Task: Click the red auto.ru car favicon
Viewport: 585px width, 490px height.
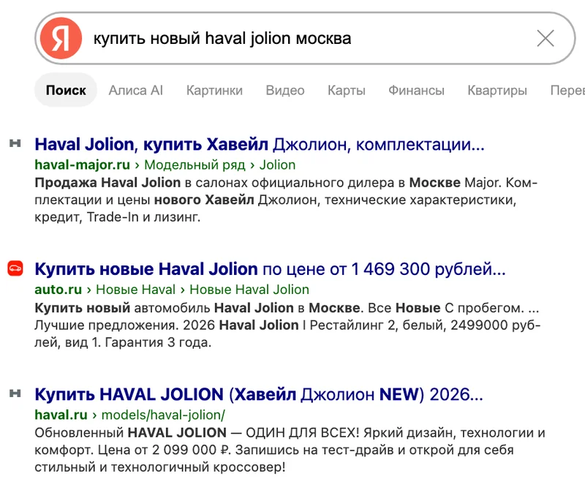Action: coord(15,268)
